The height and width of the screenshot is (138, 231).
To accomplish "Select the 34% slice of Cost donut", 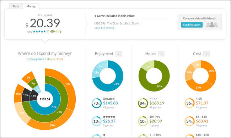I will click(x=198, y=88).
